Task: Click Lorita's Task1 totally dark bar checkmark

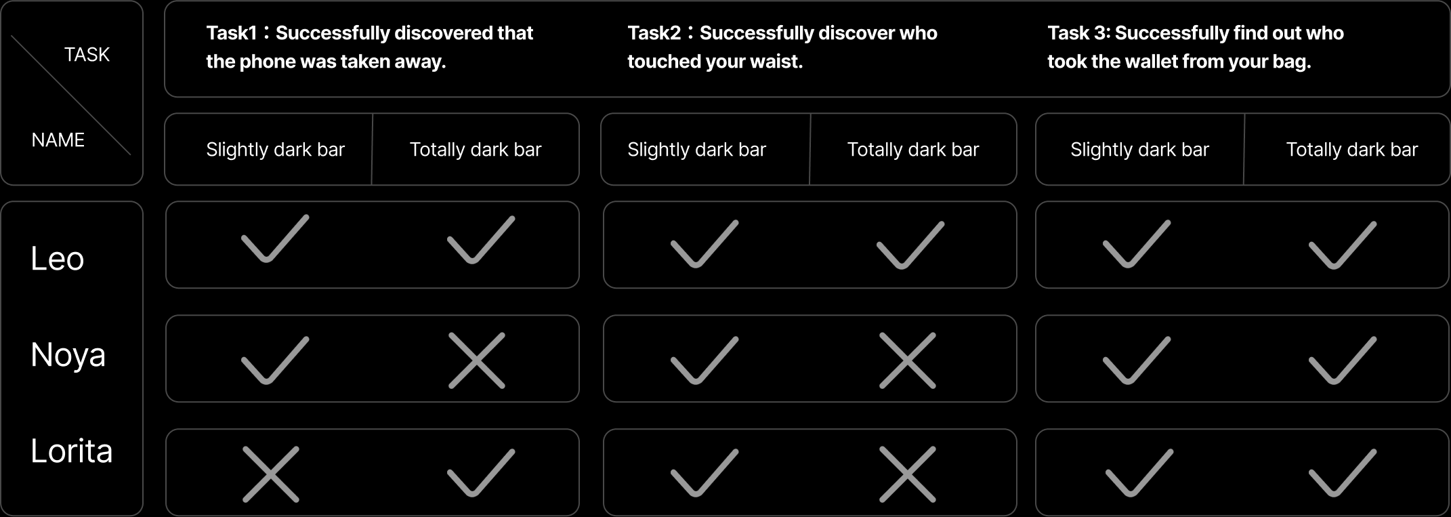Action: pos(480,472)
